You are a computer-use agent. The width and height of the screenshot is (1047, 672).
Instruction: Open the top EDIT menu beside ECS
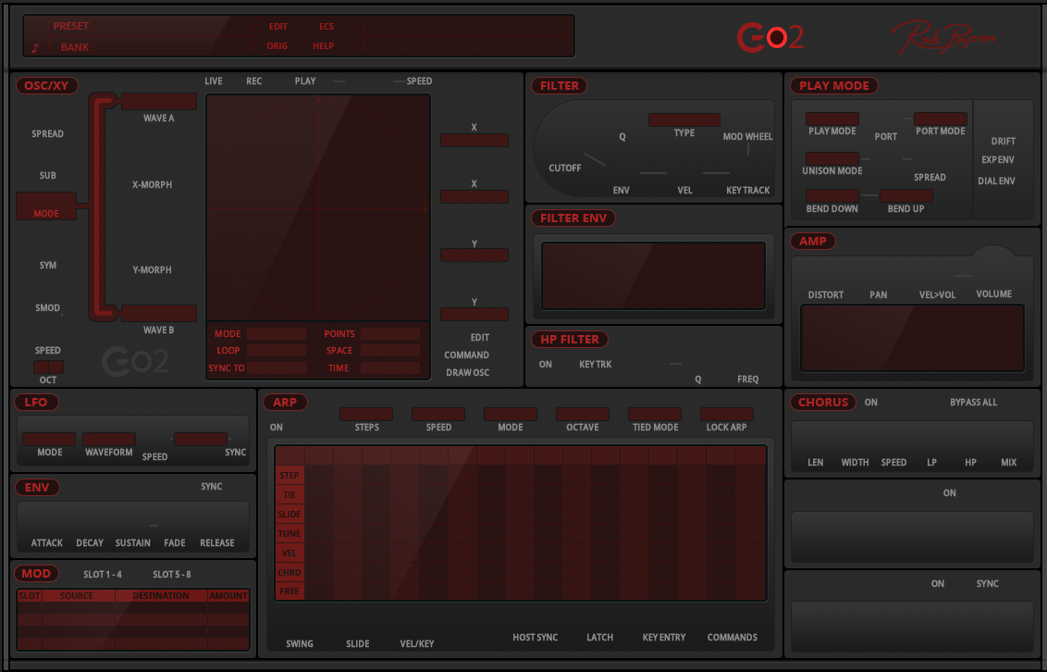[277, 27]
